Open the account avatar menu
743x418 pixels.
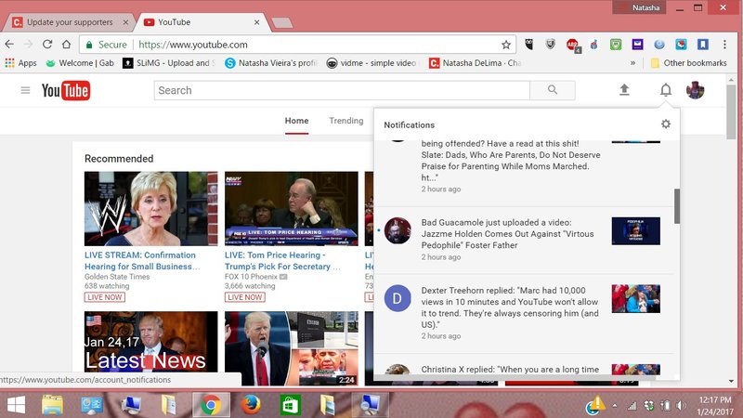pos(696,90)
